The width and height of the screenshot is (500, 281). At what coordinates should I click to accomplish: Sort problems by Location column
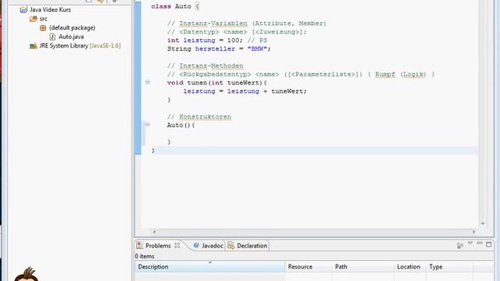click(410, 267)
